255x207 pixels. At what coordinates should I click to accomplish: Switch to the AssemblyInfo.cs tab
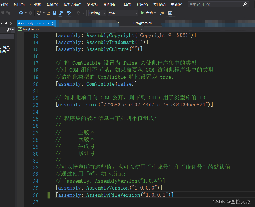pyautogui.click(x=31, y=23)
